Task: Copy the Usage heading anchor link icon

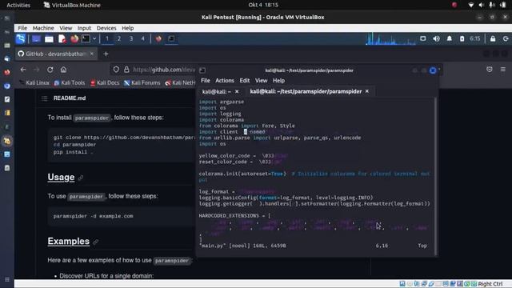Action: click(x=81, y=178)
